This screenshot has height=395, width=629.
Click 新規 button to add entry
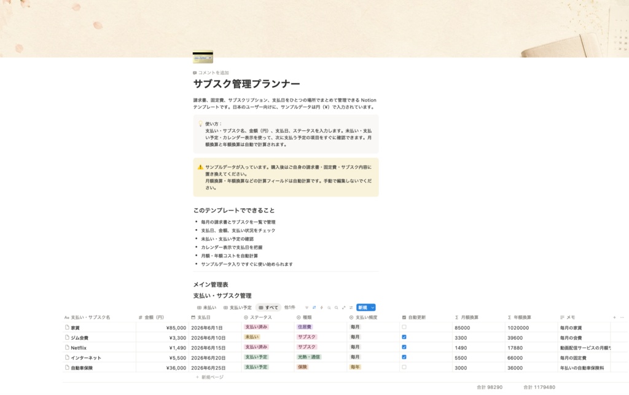[362, 308]
